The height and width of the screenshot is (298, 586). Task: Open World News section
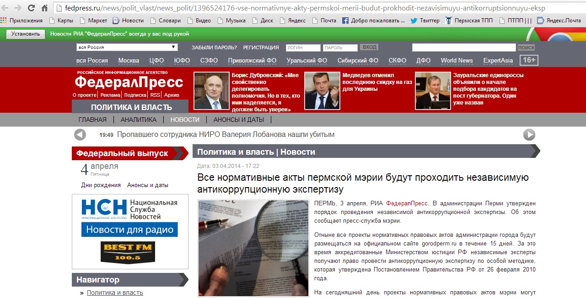pos(457,60)
